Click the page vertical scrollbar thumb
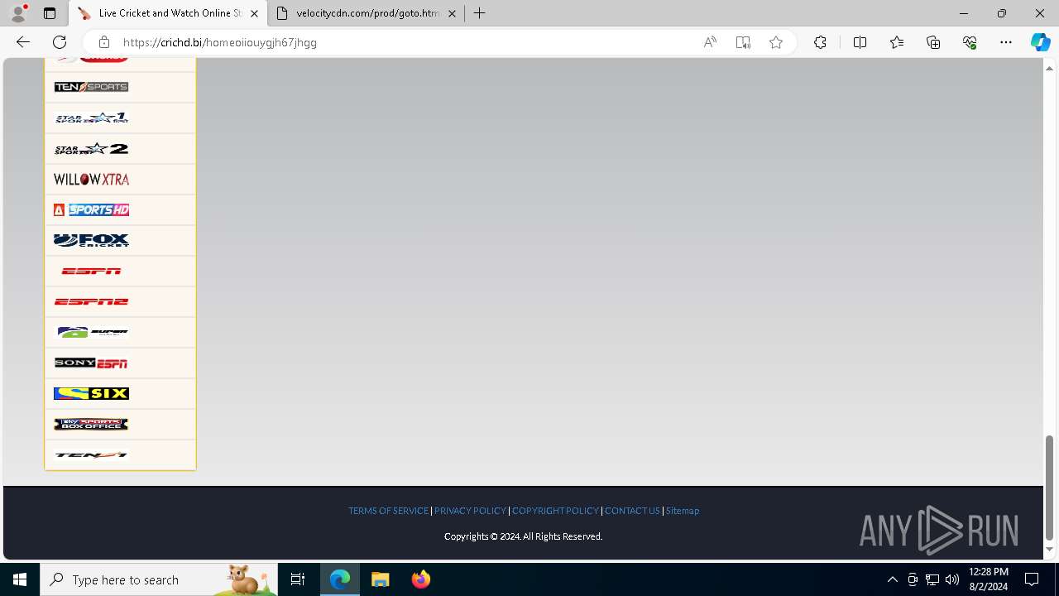This screenshot has width=1059, height=596. click(1049, 488)
